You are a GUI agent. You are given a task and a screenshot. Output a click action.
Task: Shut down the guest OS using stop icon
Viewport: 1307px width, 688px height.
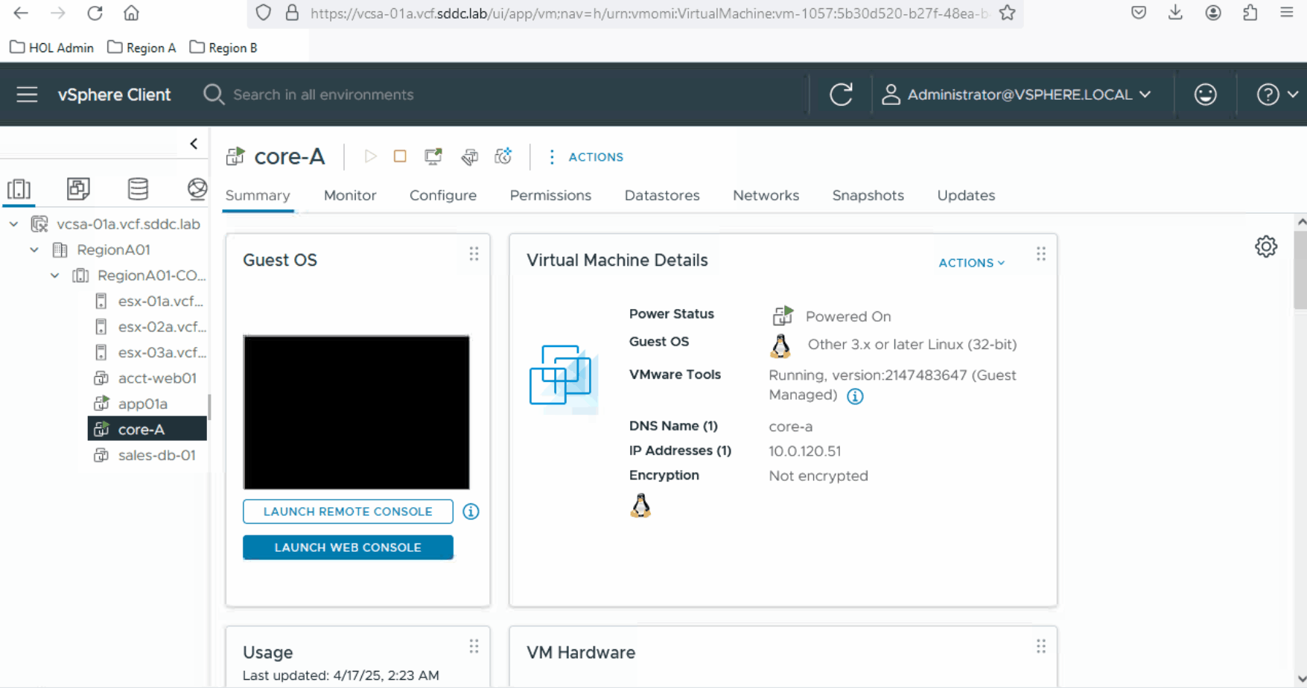click(x=400, y=156)
